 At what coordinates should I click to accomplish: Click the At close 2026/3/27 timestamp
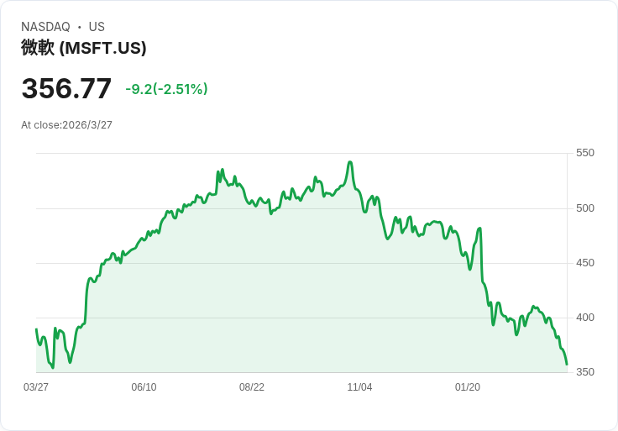click(66, 125)
